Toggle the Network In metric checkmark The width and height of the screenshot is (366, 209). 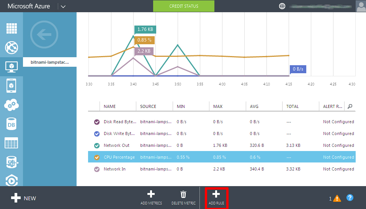point(96,169)
